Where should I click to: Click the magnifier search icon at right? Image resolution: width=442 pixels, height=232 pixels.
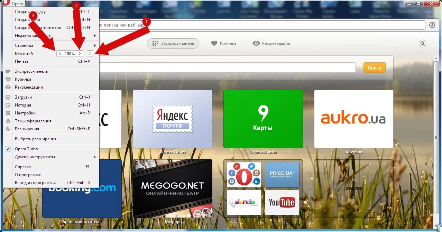point(423,43)
